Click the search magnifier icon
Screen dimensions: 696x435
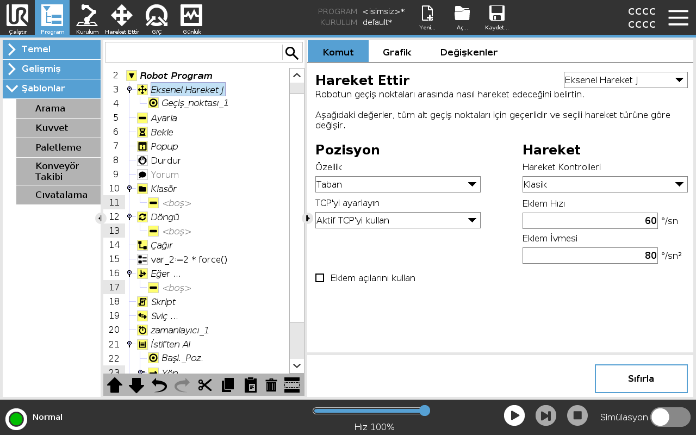(x=292, y=53)
